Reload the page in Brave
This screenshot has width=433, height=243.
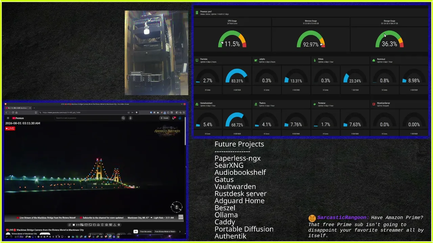coord(13,112)
